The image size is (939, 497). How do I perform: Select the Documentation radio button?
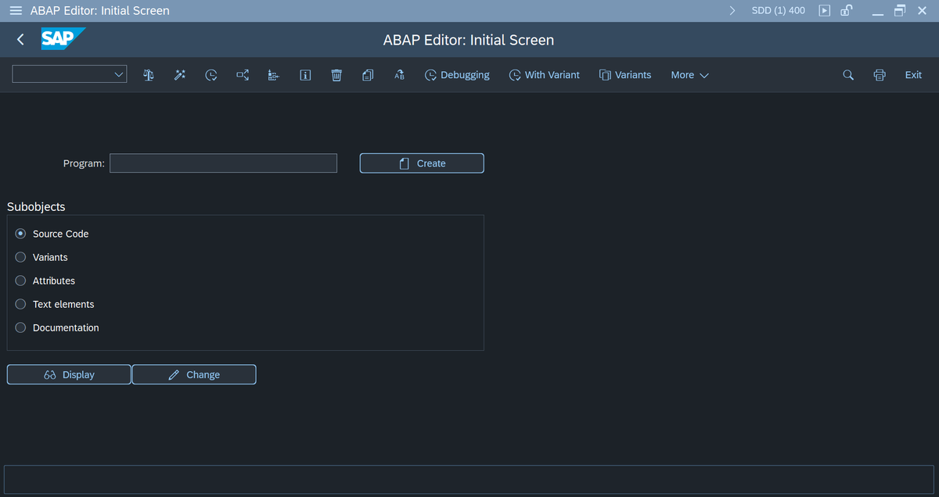pyautogui.click(x=21, y=327)
